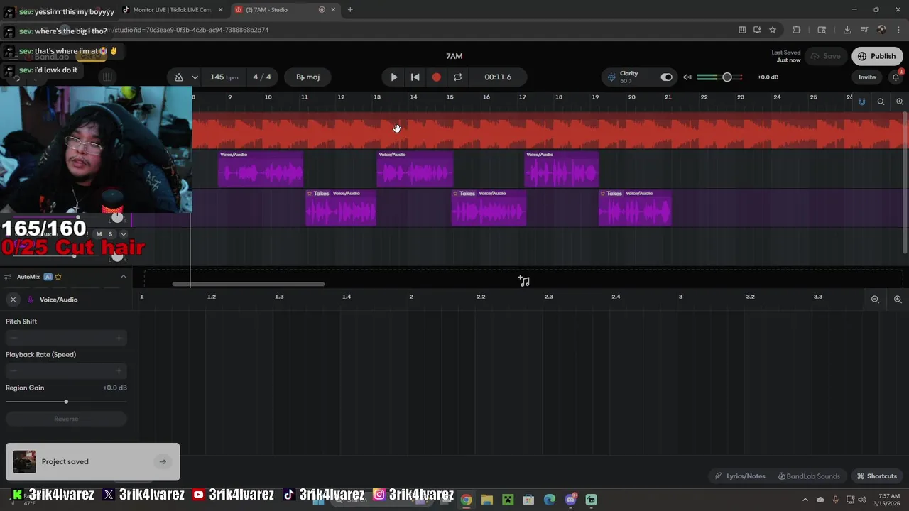This screenshot has width=909, height=511.
Task: Mute the track with the M button
Action: click(99, 234)
